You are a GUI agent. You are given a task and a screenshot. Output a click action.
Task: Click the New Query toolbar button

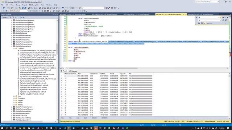tap(33, 8)
